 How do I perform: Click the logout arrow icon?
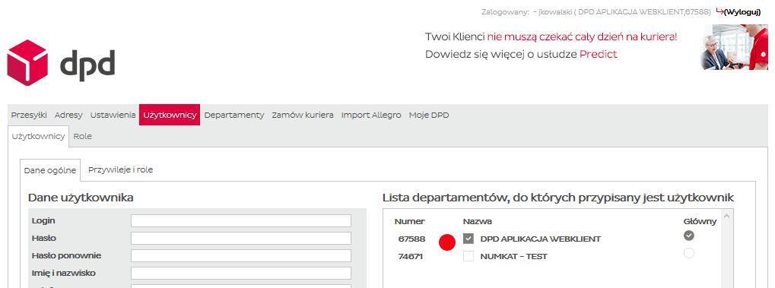point(719,11)
